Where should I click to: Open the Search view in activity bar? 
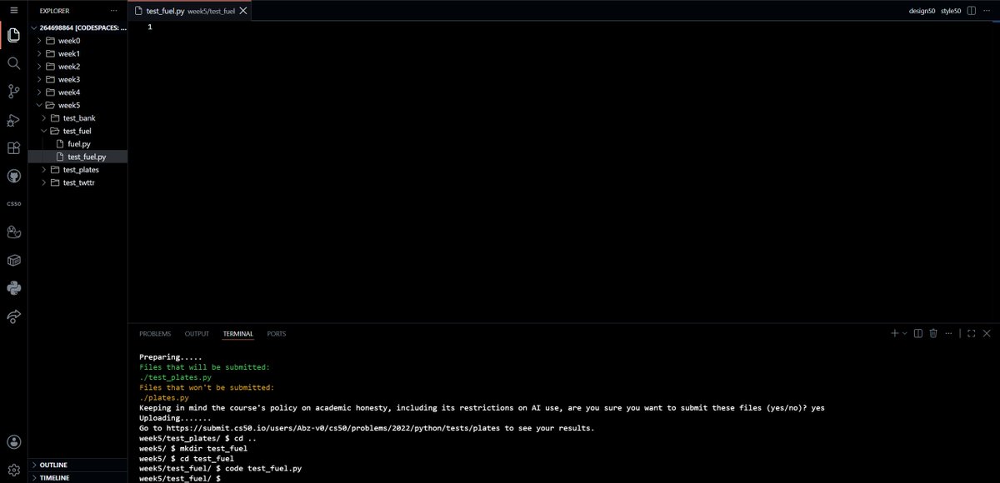(x=13, y=63)
